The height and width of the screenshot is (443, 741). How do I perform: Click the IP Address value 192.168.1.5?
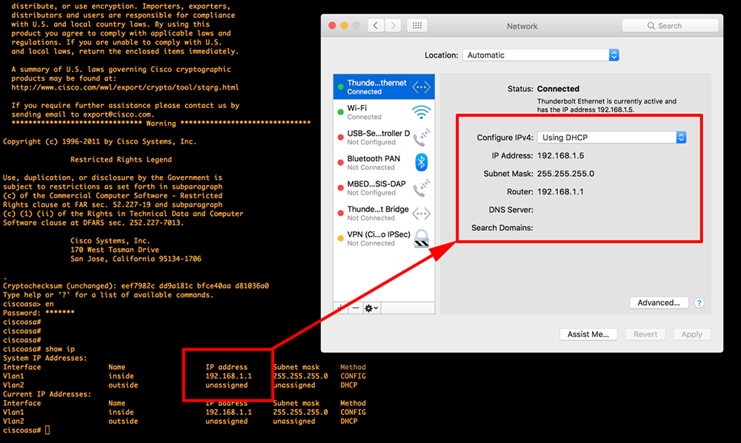click(x=560, y=156)
